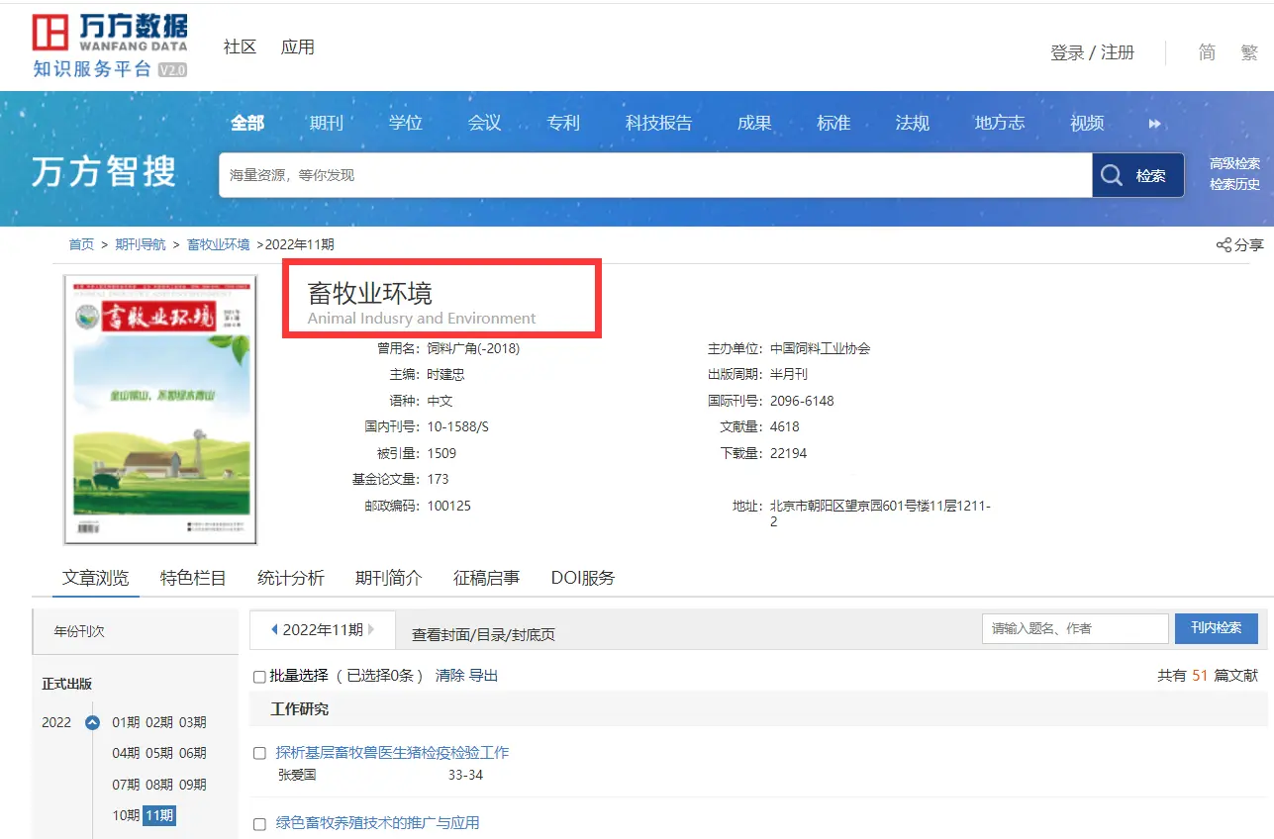Open the 应用 menu item
The height and width of the screenshot is (839, 1274).
297,47
